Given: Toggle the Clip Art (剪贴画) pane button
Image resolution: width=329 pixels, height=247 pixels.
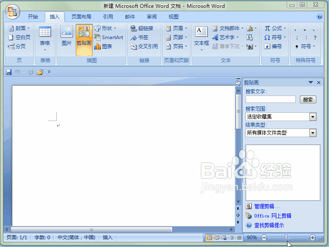Looking at the screenshot, I should click(84, 40).
